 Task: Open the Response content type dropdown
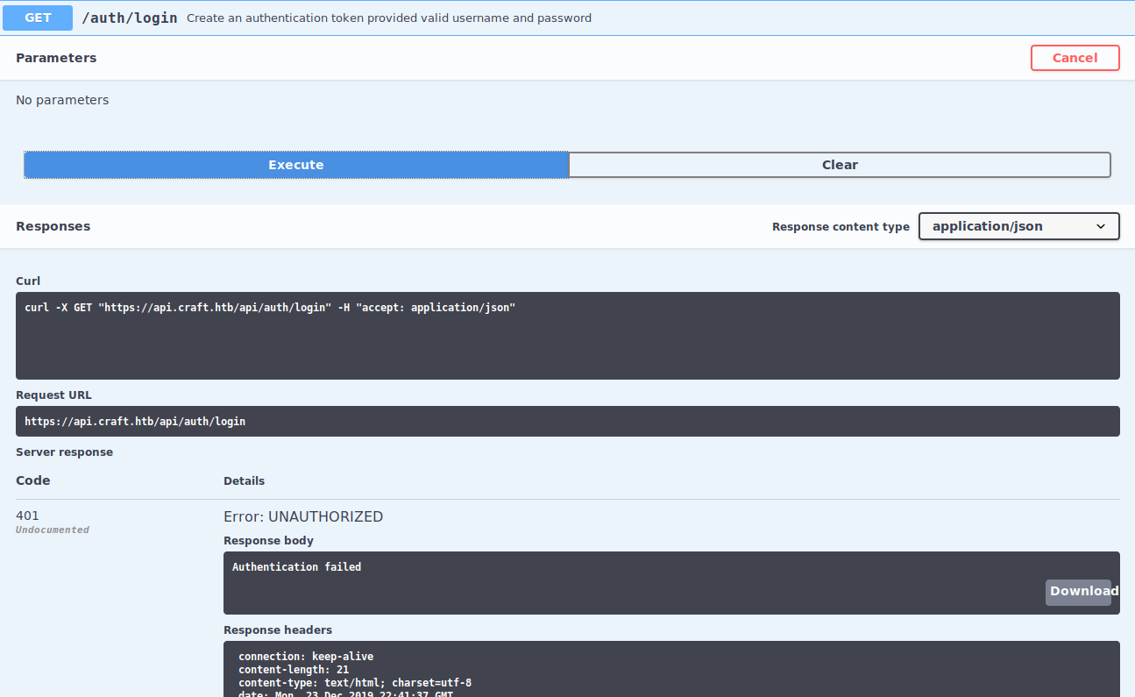pos(1017,226)
